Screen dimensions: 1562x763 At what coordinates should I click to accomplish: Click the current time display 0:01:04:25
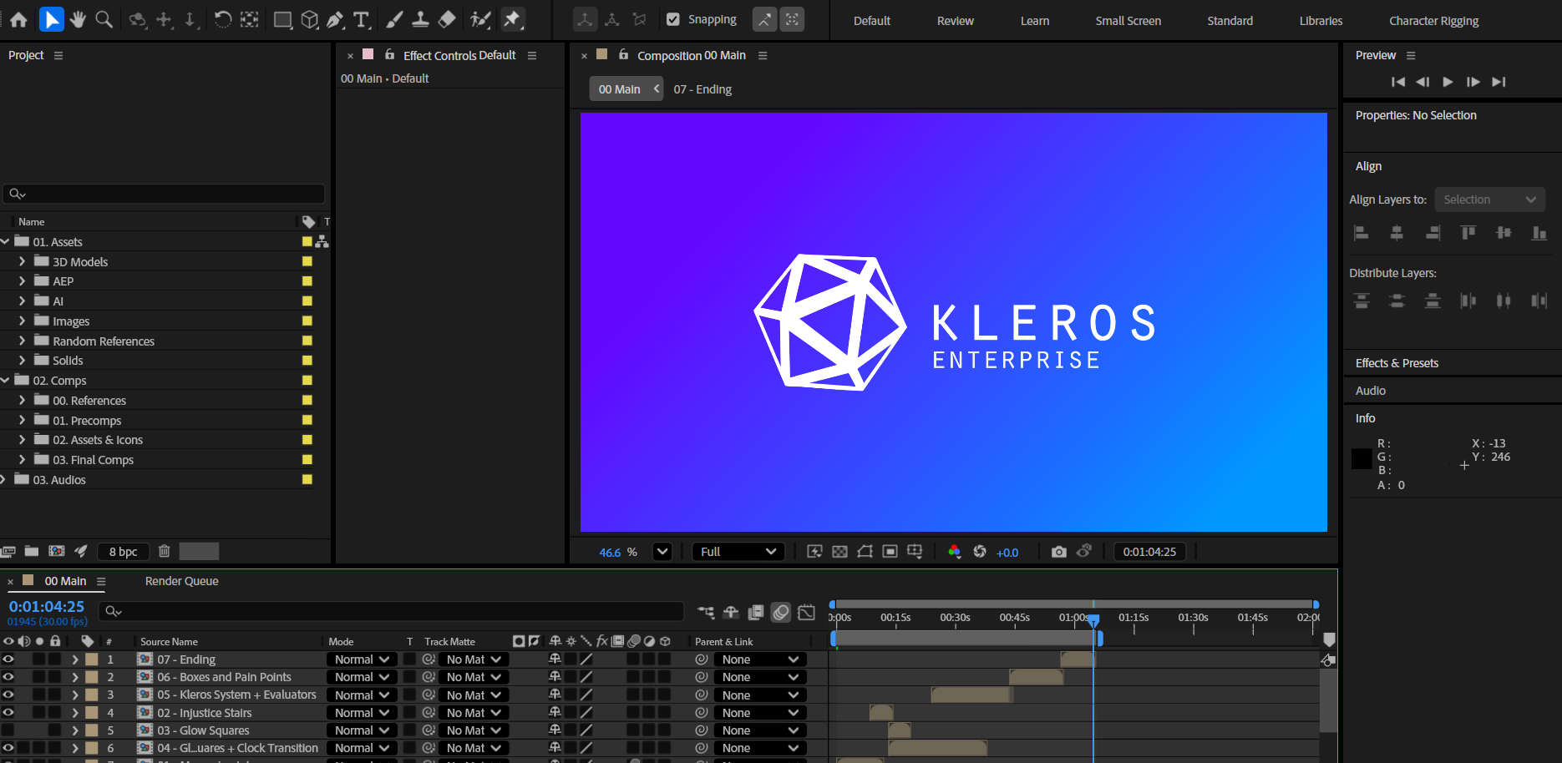[46, 606]
